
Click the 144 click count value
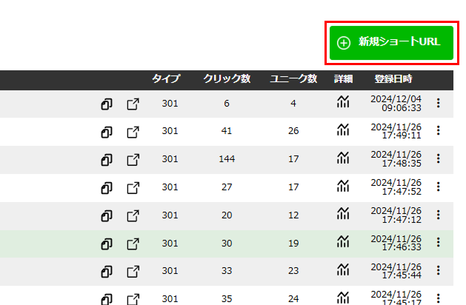(x=227, y=159)
